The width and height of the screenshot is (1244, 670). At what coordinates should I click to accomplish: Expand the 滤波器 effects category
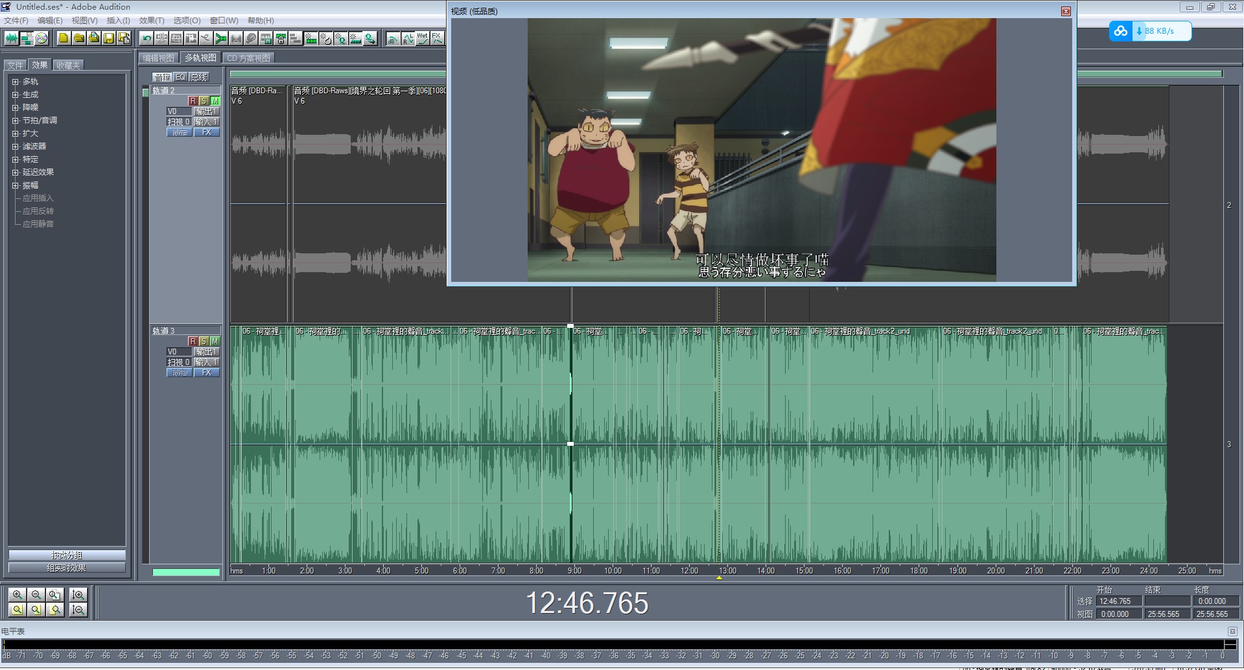click(x=15, y=146)
